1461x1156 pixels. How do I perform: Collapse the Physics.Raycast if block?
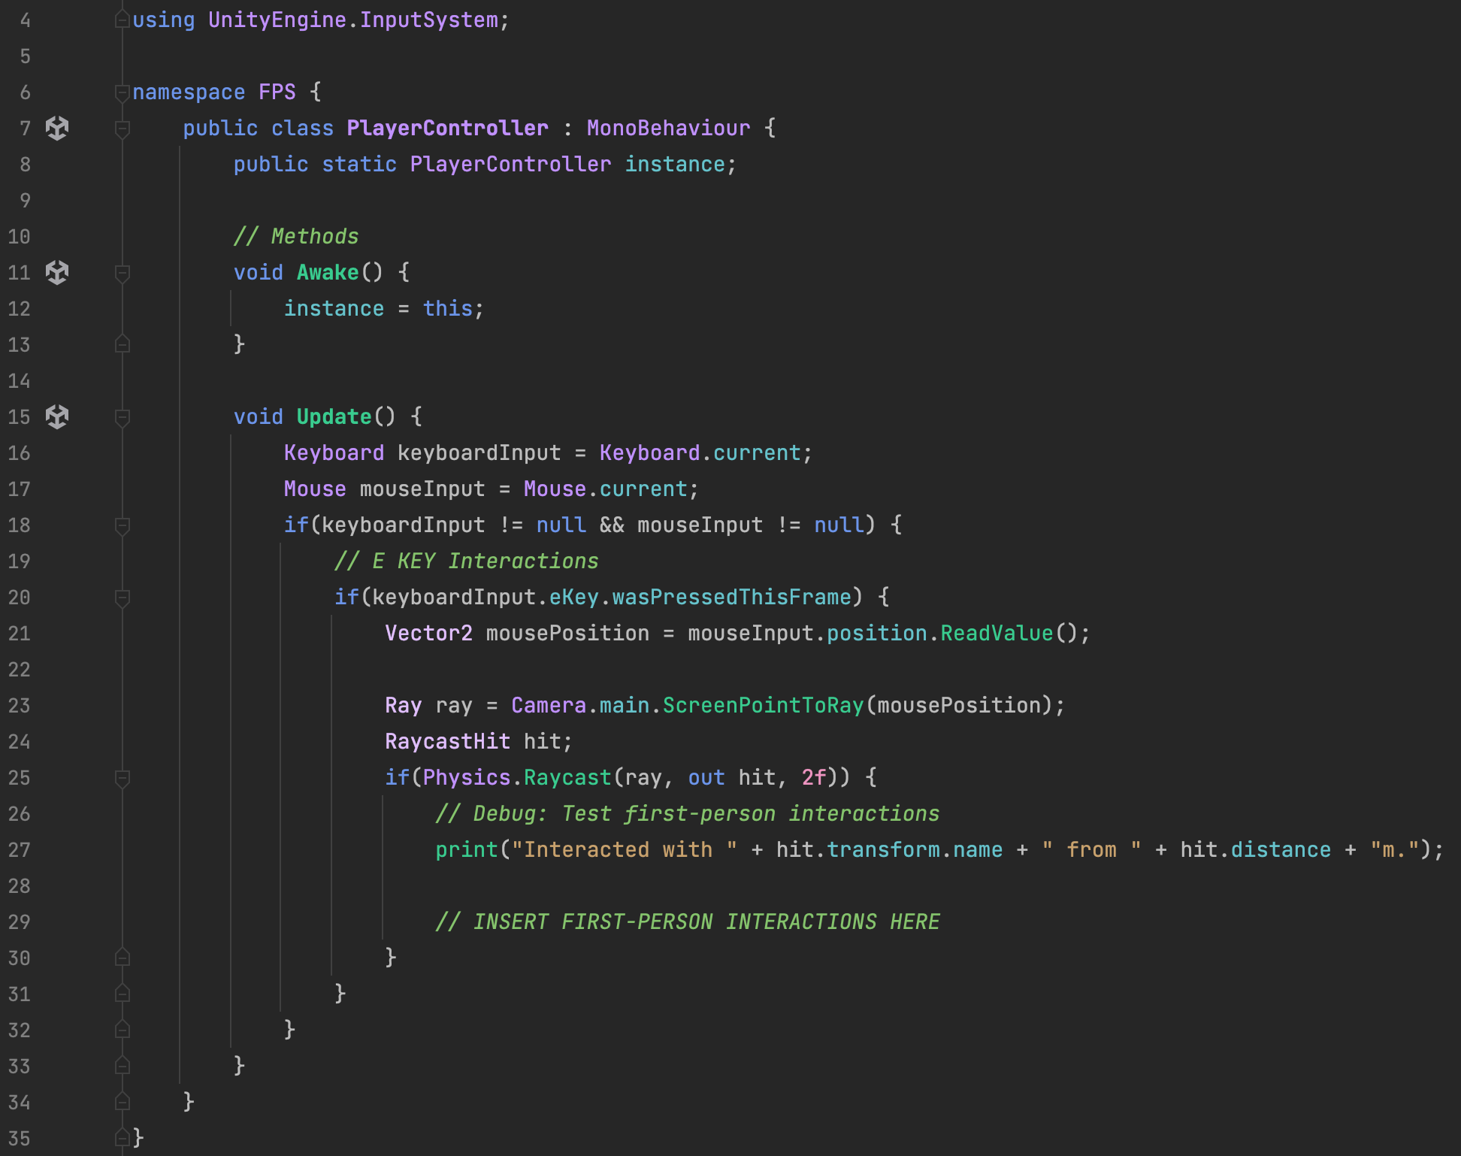pyautogui.click(x=123, y=778)
